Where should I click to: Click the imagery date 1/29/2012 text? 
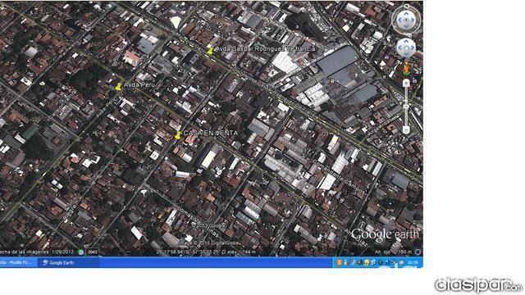63,252
